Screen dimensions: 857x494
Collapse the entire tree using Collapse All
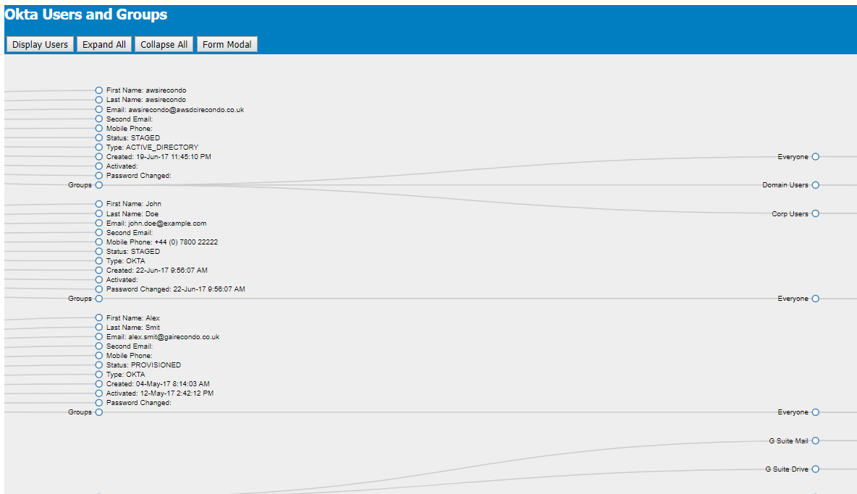[x=164, y=43]
